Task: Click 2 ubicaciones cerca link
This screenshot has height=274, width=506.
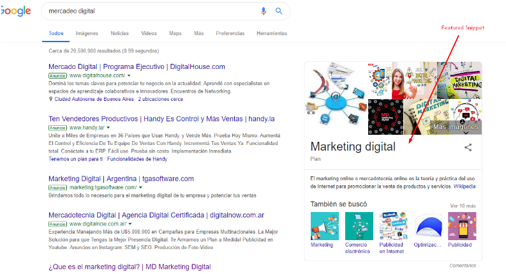Action: [160, 99]
